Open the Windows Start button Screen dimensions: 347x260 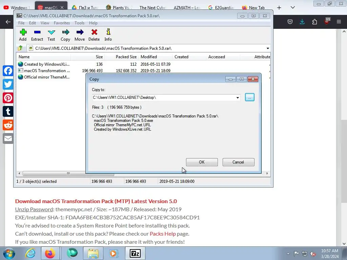tap(9, 253)
